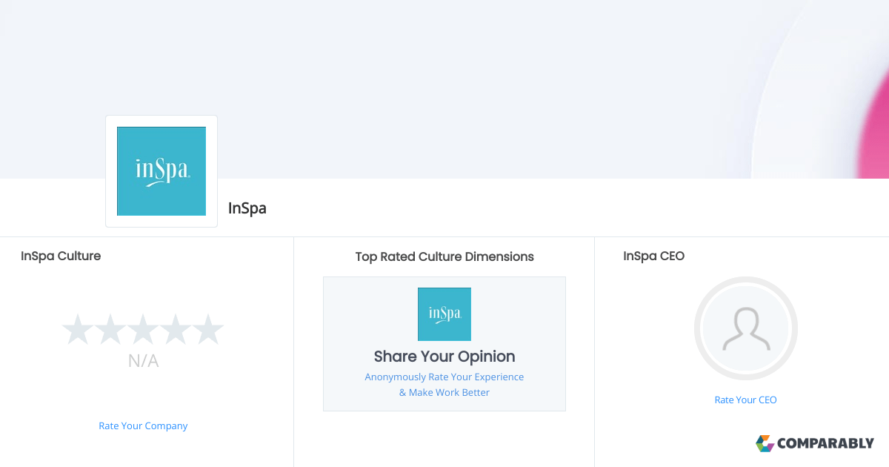Open the Rate Your Company link
889x467 pixels.
143,425
